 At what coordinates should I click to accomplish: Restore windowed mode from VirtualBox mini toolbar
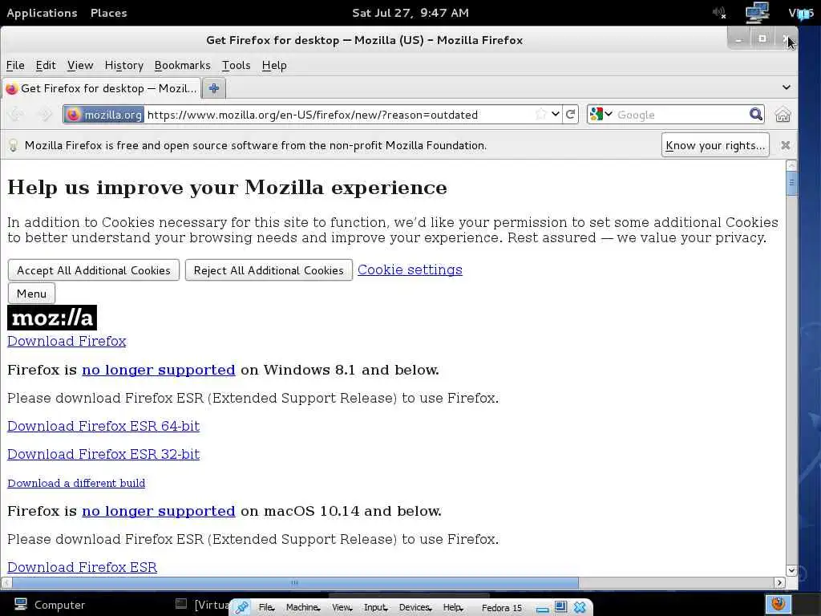click(560, 607)
